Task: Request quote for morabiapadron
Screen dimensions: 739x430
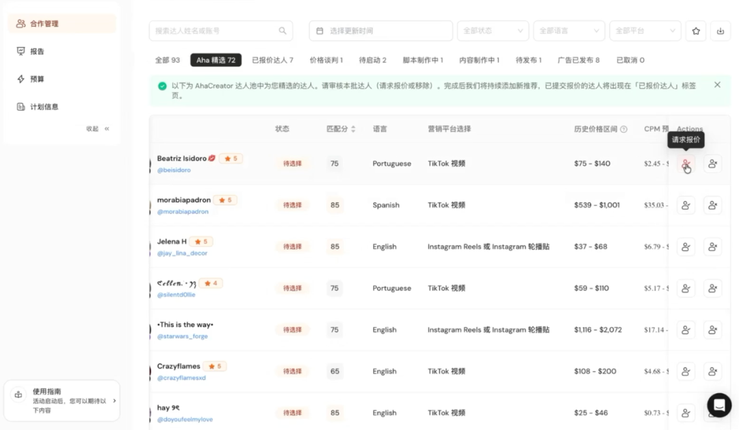Action: click(x=686, y=205)
